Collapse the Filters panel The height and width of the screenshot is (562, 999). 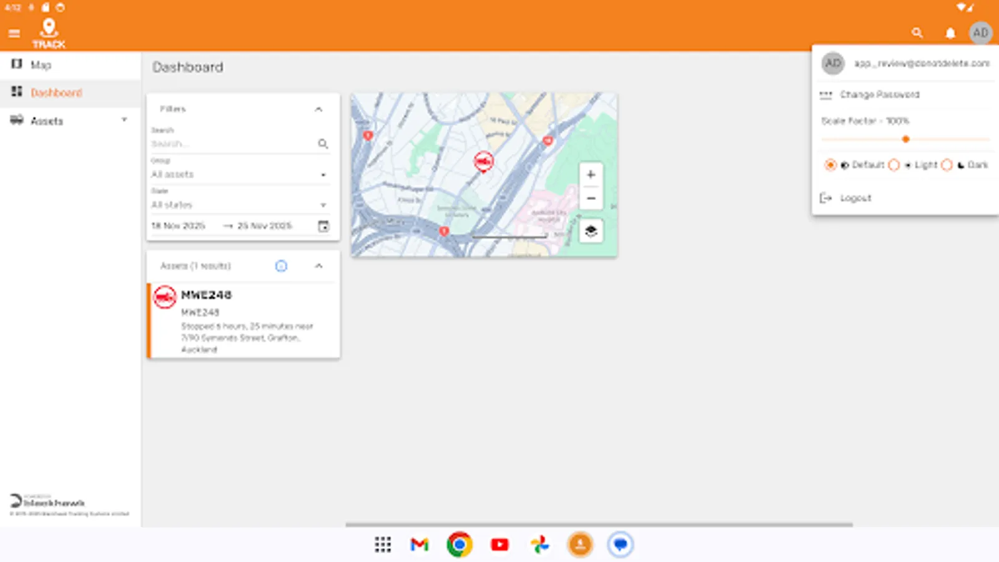tap(318, 109)
